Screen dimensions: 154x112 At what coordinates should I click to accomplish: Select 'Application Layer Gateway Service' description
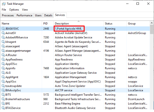(x=76, y=73)
